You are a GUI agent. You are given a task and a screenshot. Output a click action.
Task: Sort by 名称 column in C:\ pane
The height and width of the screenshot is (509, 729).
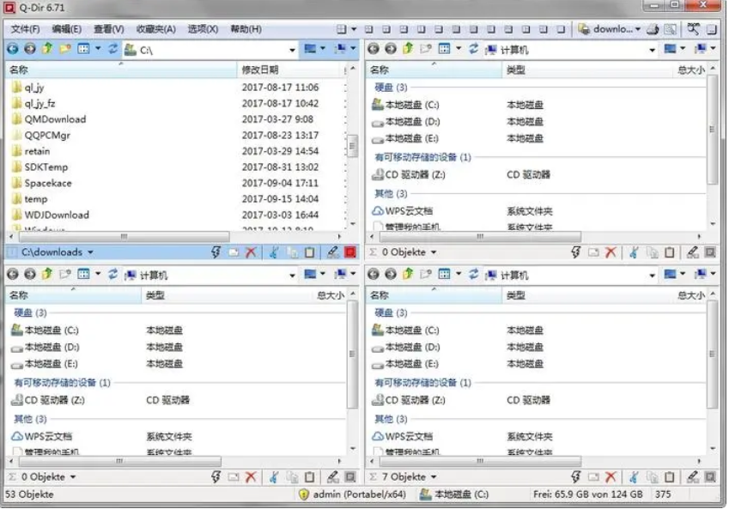[121, 70]
